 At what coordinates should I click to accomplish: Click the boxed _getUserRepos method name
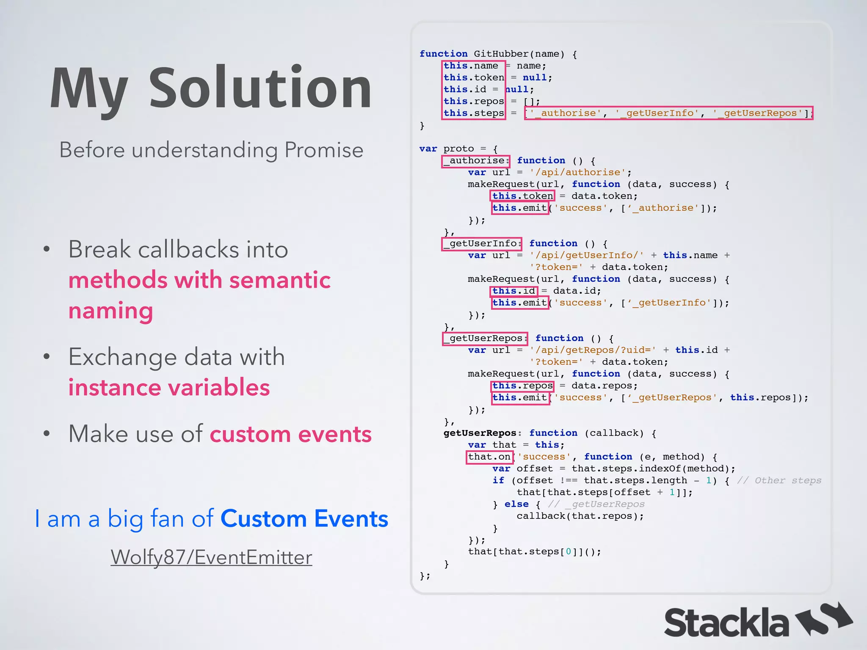pos(485,339)
